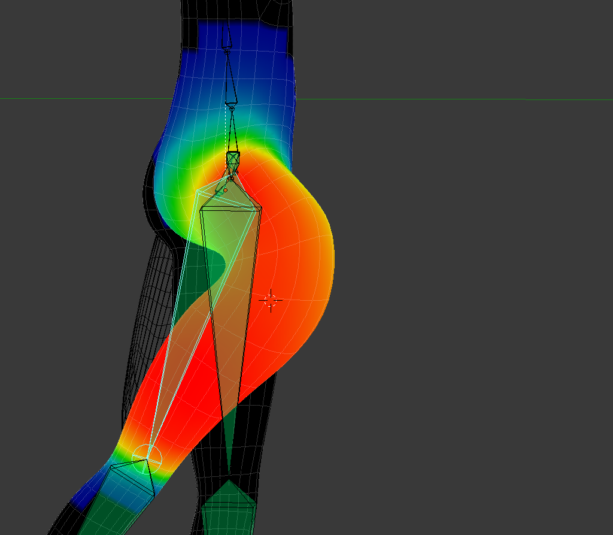
Task: Click the 3D cursor crosshair on the thigh
Action: (271, 301)
